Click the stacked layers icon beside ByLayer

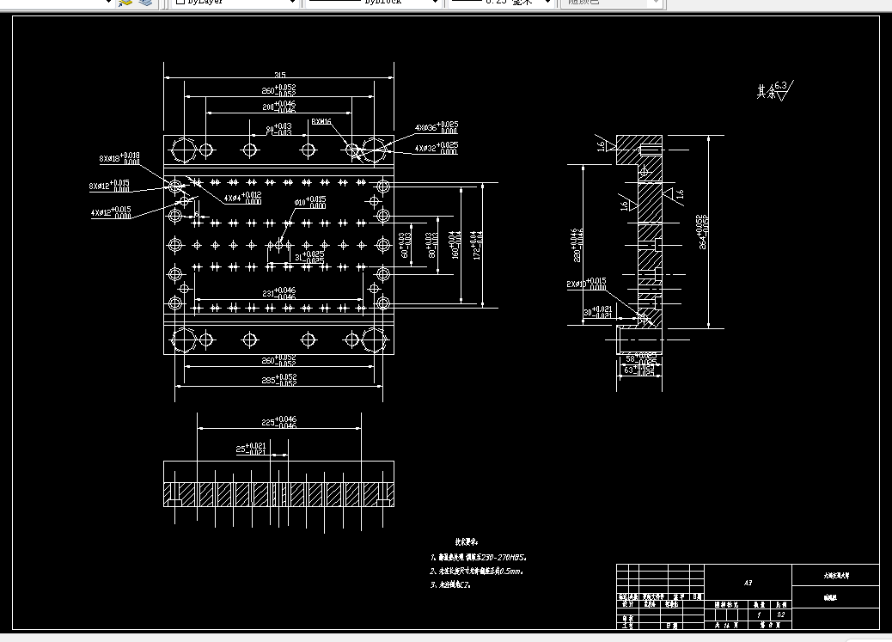pyautogui.click(x=145, y=3)
